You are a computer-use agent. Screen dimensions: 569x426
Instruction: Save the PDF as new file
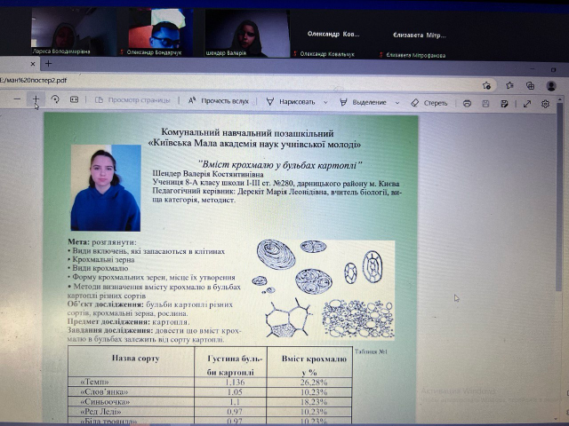pos(504,105)
